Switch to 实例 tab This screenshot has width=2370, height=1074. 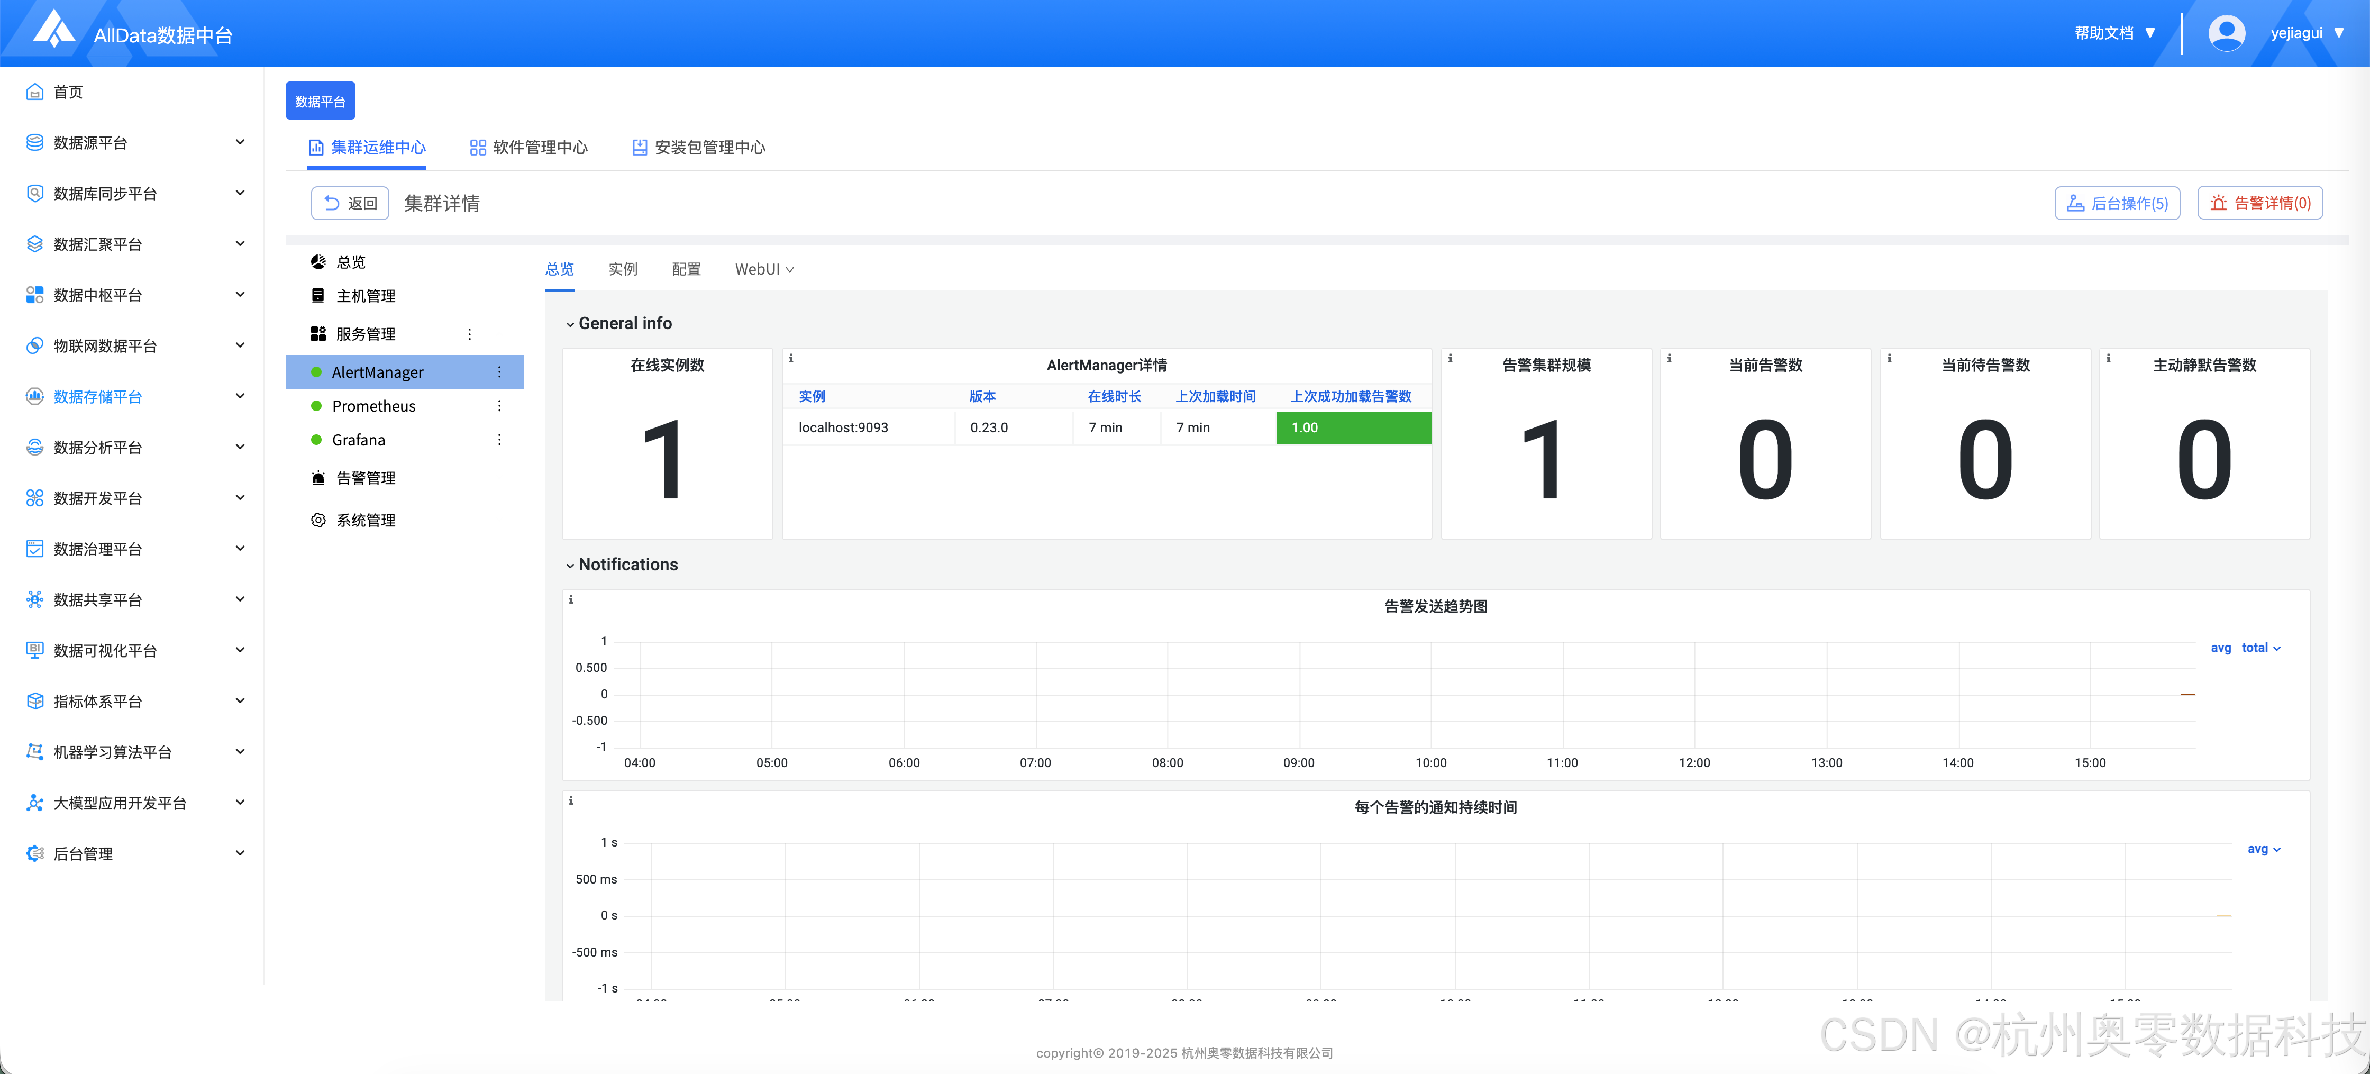point(623,270)
